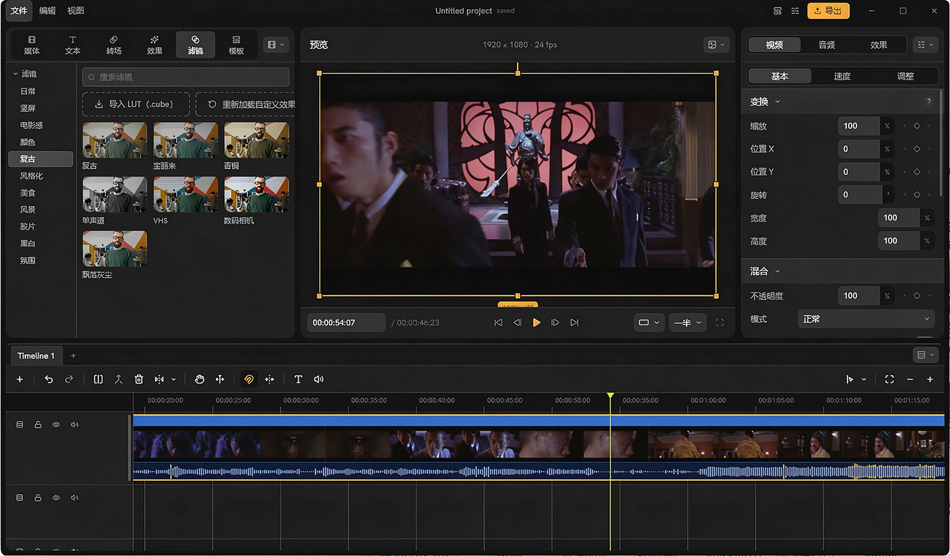
Task: Select the Text tool in timeline toolbar
Action: [x=298, y=380]
